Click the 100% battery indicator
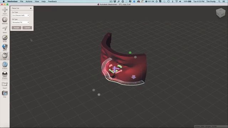This screenshot has height=128, width=228. (x=187, y=1)
